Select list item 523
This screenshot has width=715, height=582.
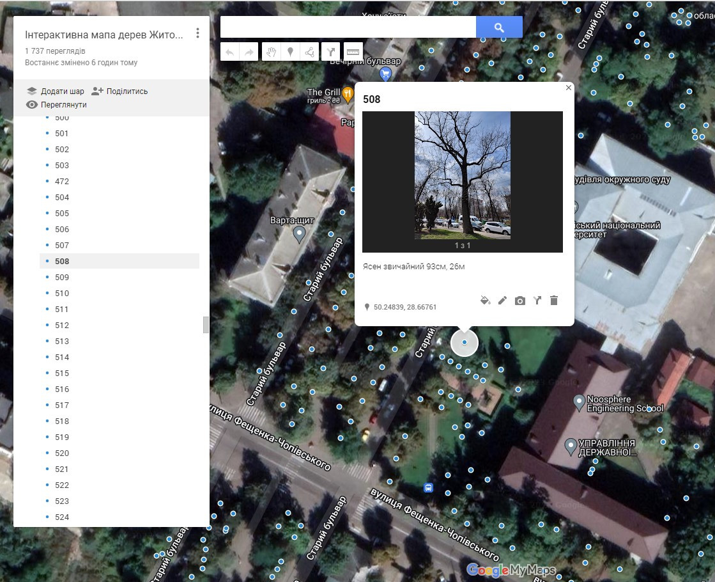tap(119, 501)
